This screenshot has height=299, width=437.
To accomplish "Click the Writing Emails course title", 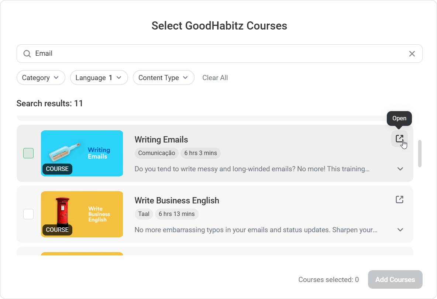I will [161, 140].
